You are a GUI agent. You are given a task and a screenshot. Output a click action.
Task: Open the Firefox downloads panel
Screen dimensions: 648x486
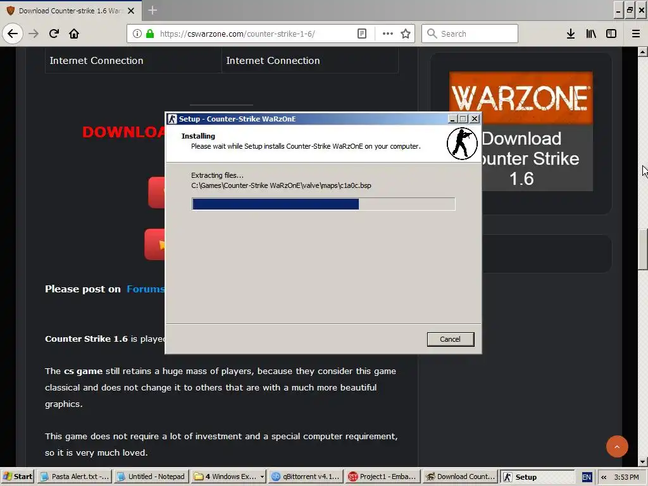571,34
